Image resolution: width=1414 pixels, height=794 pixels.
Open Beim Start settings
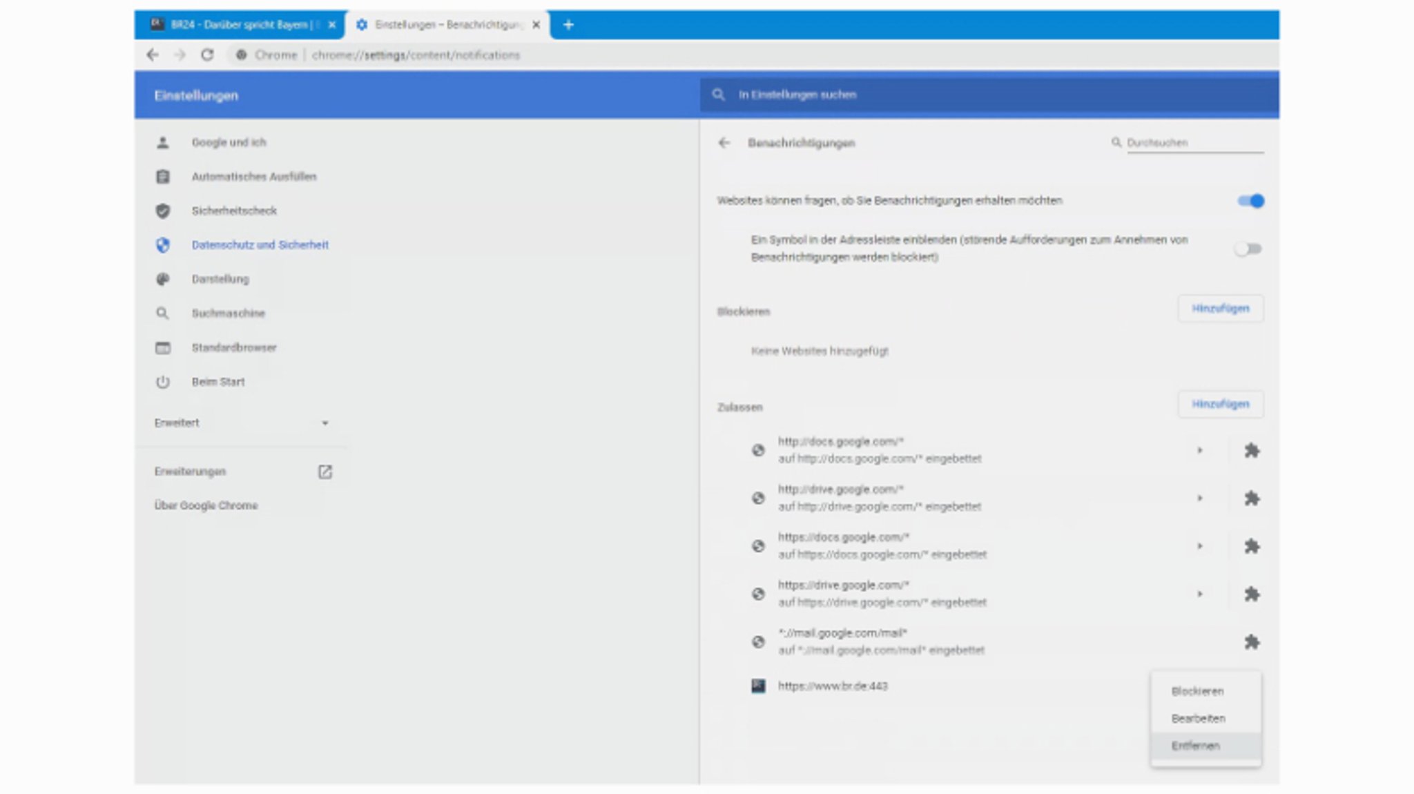(218, 381)
